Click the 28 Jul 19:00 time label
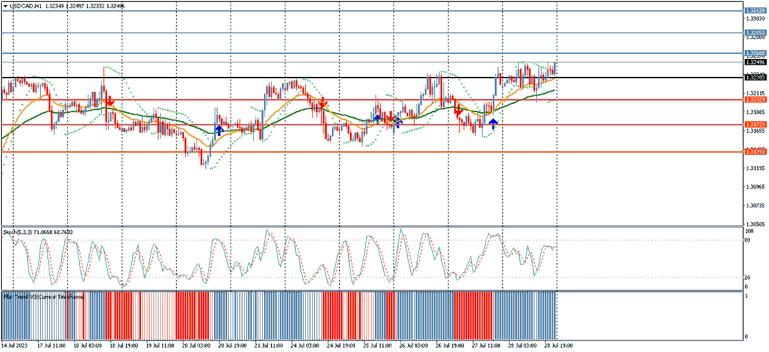This screenshot has width=769, height=352. [560, 345]
